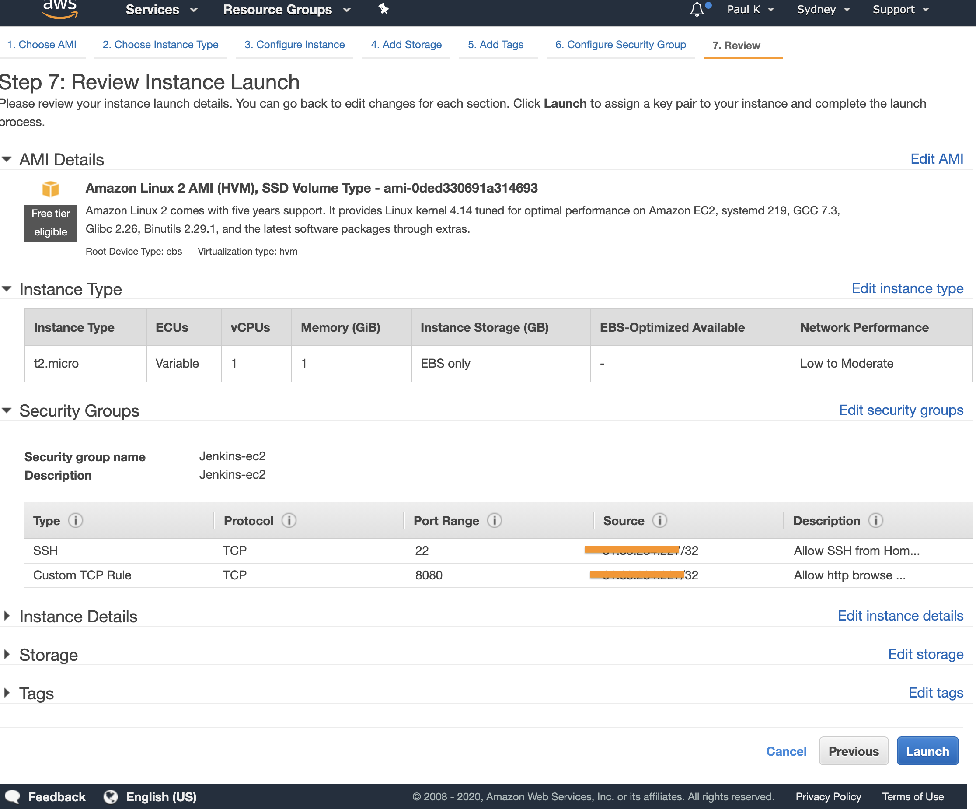Image resolution: width=976 pixels, height=810 pixels.
Task: Click 'Allow http browse ...' description
Action: coord(850,575)
